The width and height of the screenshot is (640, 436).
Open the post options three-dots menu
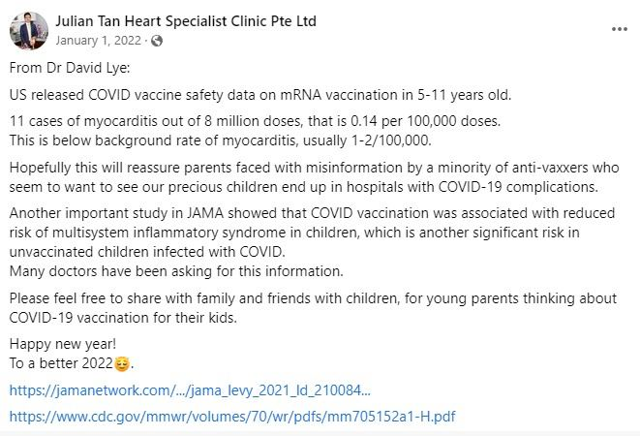(619, 29)
